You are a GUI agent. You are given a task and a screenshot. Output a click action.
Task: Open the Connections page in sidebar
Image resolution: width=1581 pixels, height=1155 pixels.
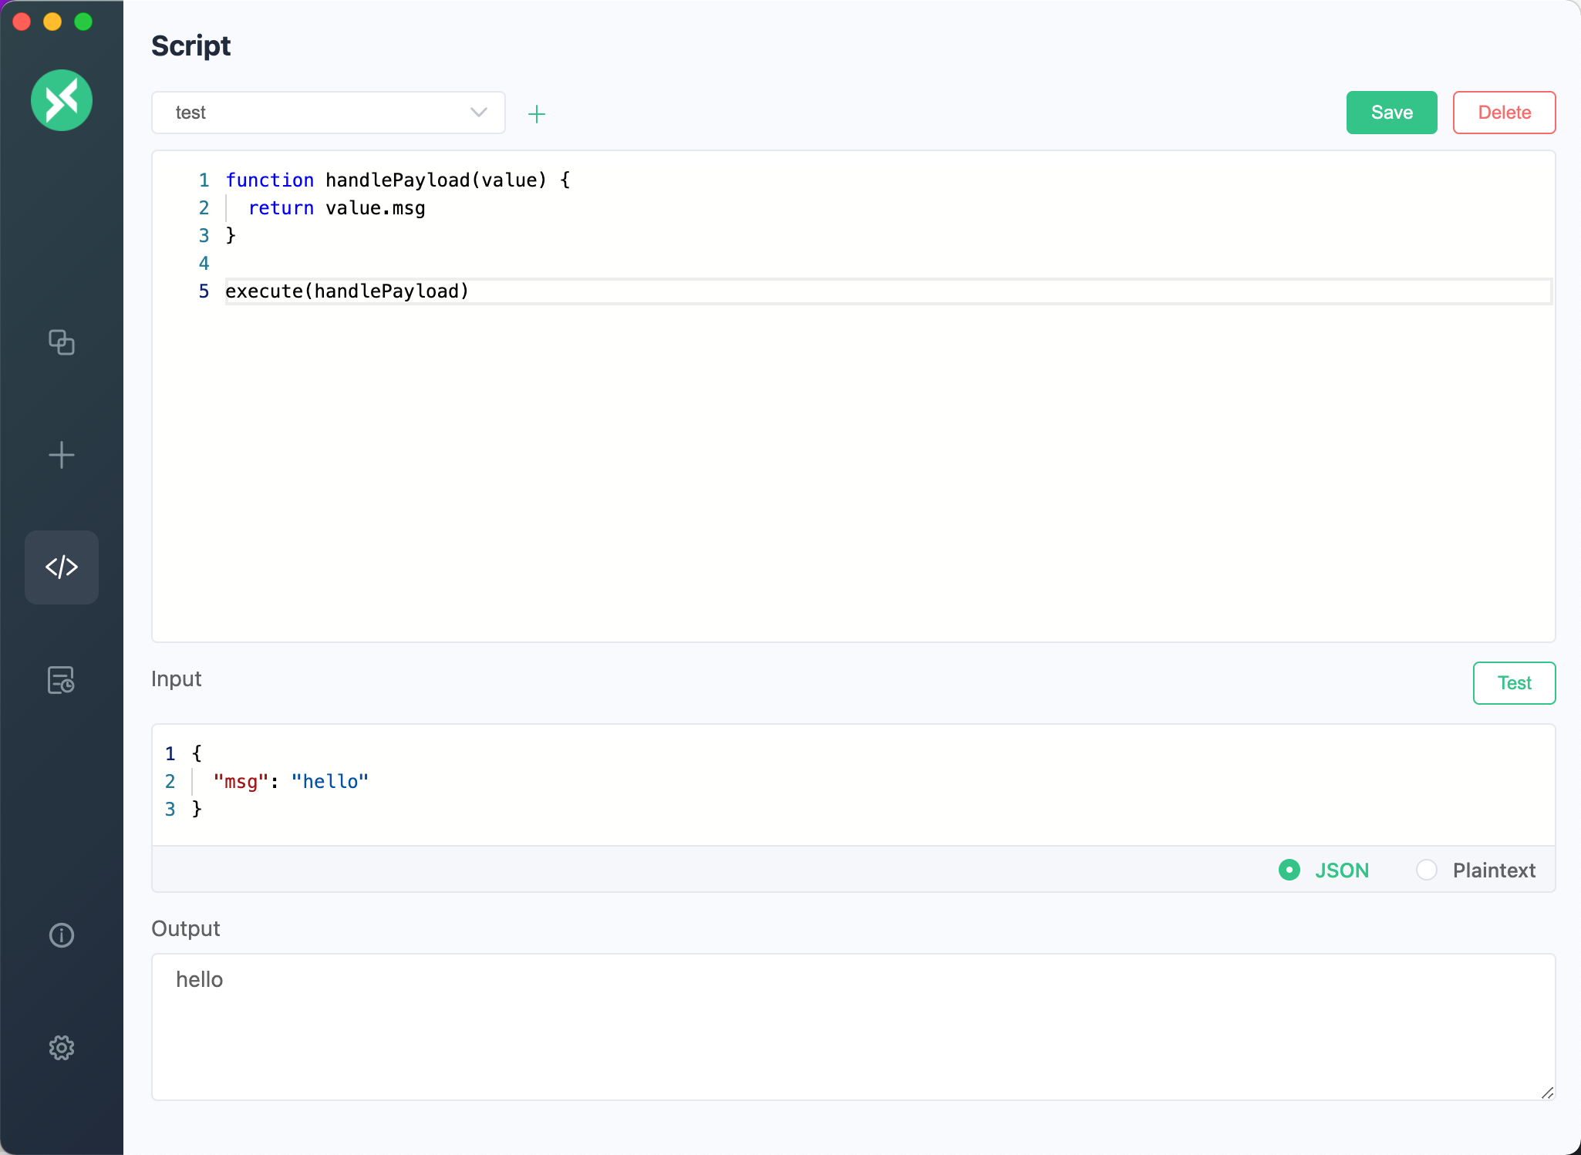[x=62, y=342]
